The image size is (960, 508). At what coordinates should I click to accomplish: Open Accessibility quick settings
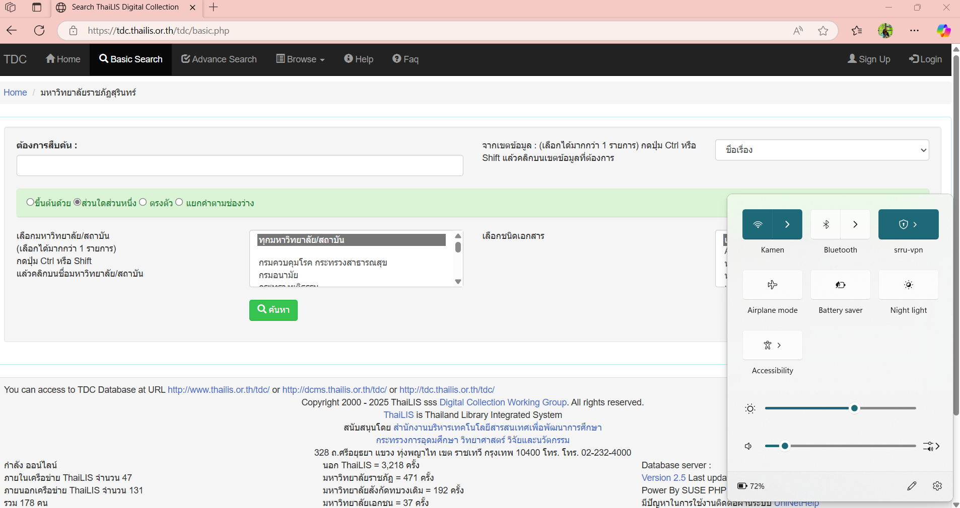coord(773,345)
